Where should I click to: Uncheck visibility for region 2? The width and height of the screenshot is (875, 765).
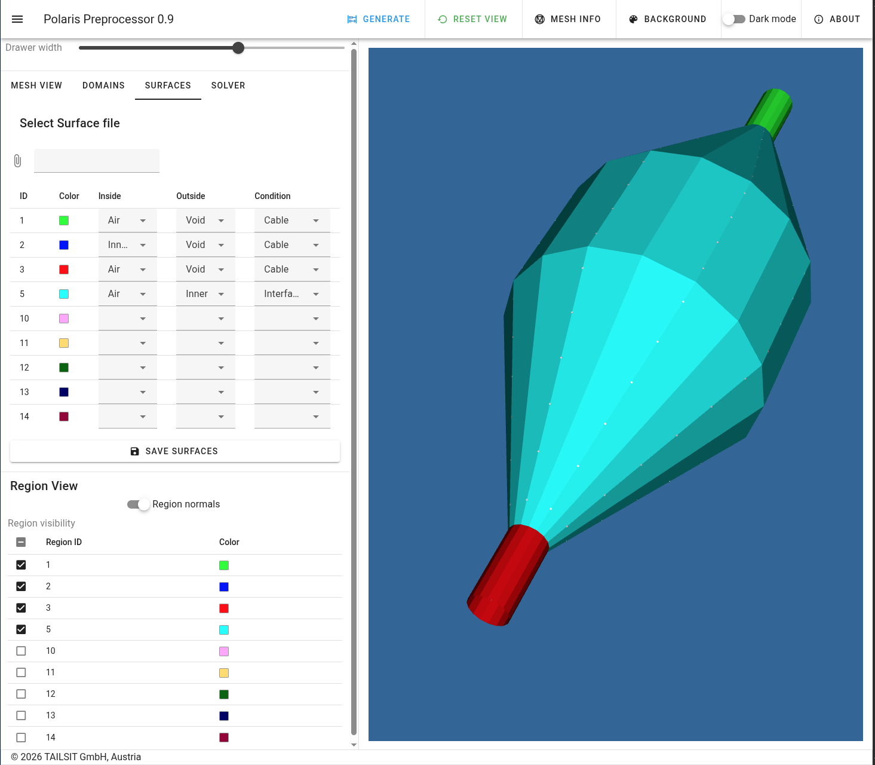click(21, 586)
